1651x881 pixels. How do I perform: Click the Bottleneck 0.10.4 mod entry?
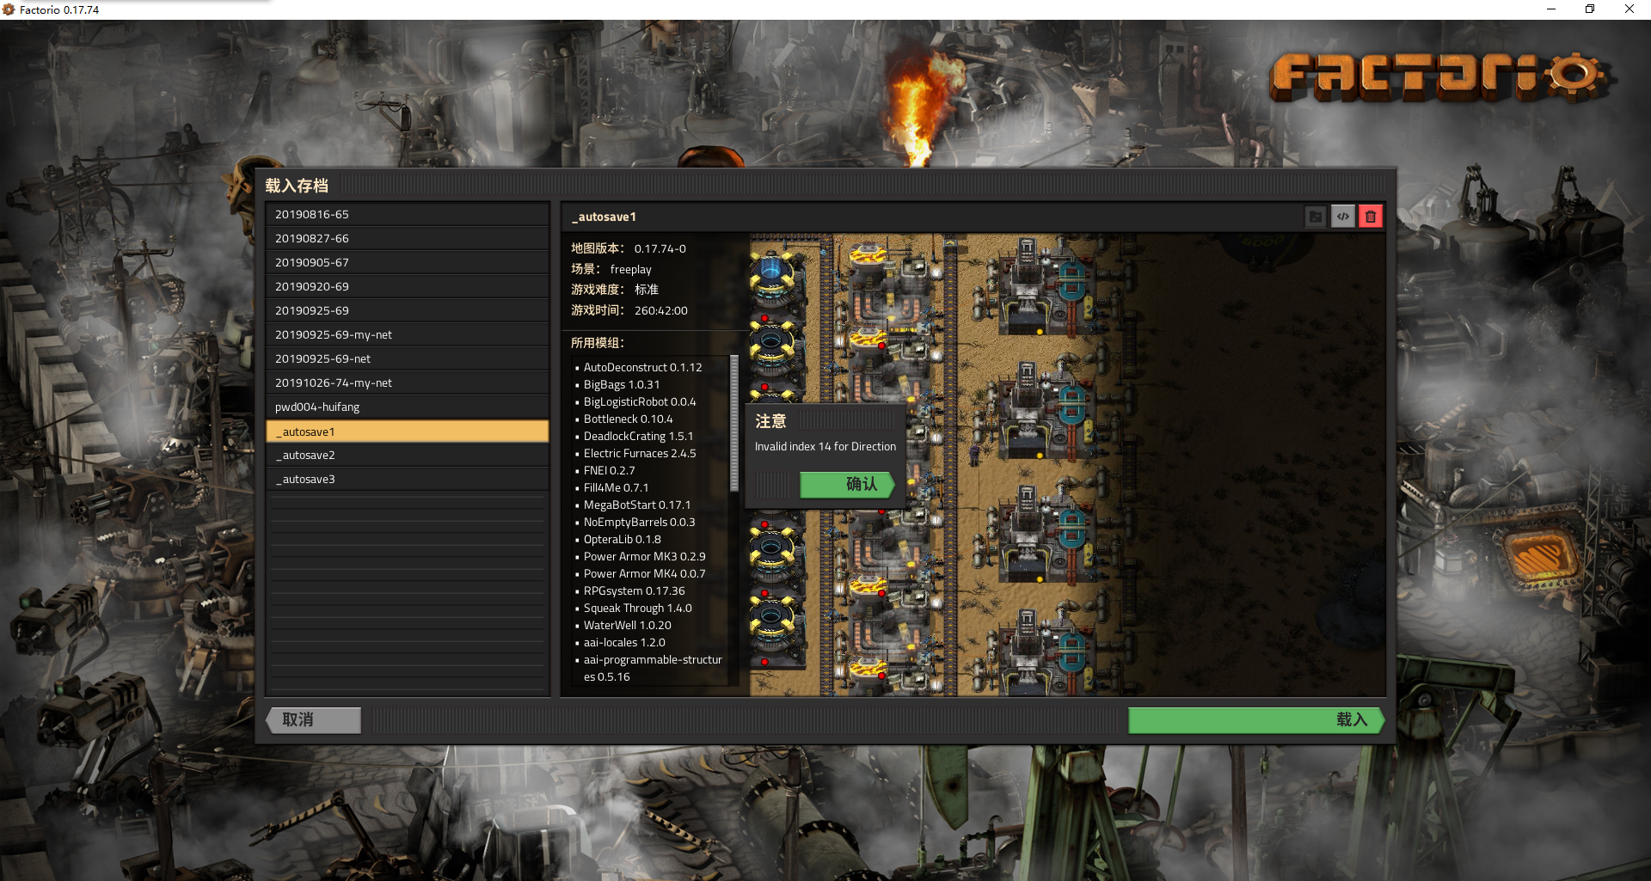click(x=629, y=419)
